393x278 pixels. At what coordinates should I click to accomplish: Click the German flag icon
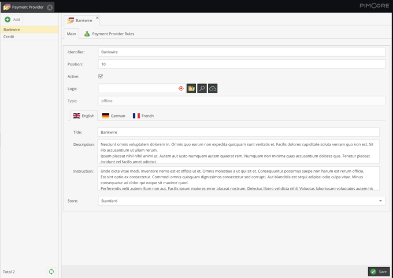coord(106,116)
